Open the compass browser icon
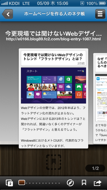This screenshot has width=107, height=190. pos(70,183)
